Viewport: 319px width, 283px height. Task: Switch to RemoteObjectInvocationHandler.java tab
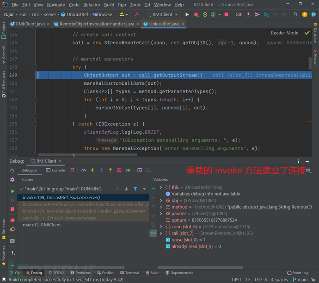click(97, 24)
